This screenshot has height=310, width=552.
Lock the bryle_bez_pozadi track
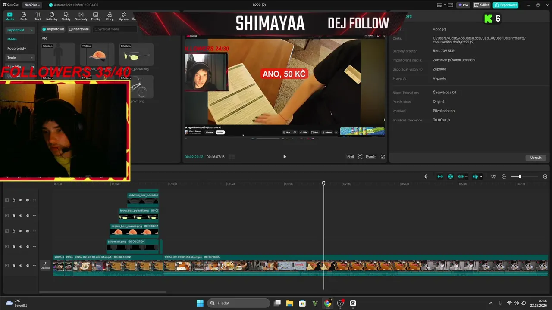(13, 215)
